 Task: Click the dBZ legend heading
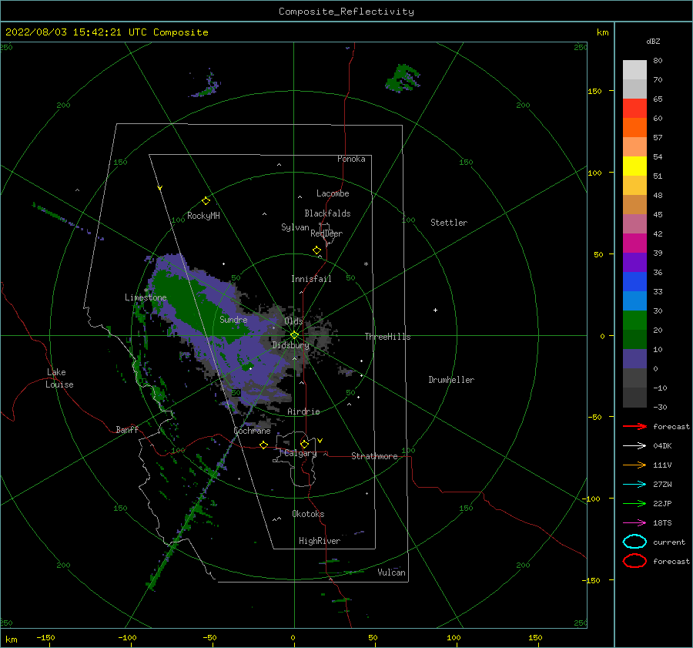click(653, 41)
